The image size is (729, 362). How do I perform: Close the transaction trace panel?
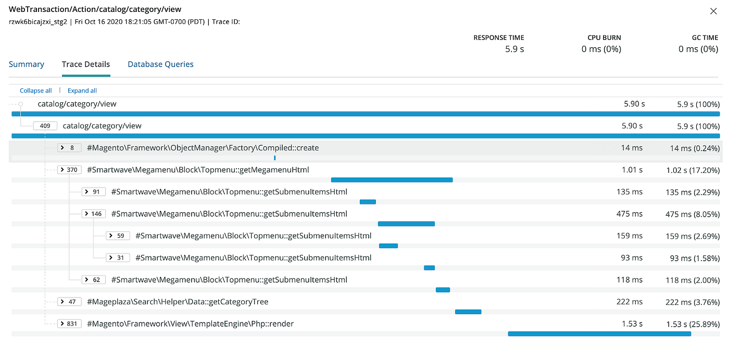(713, 11)
